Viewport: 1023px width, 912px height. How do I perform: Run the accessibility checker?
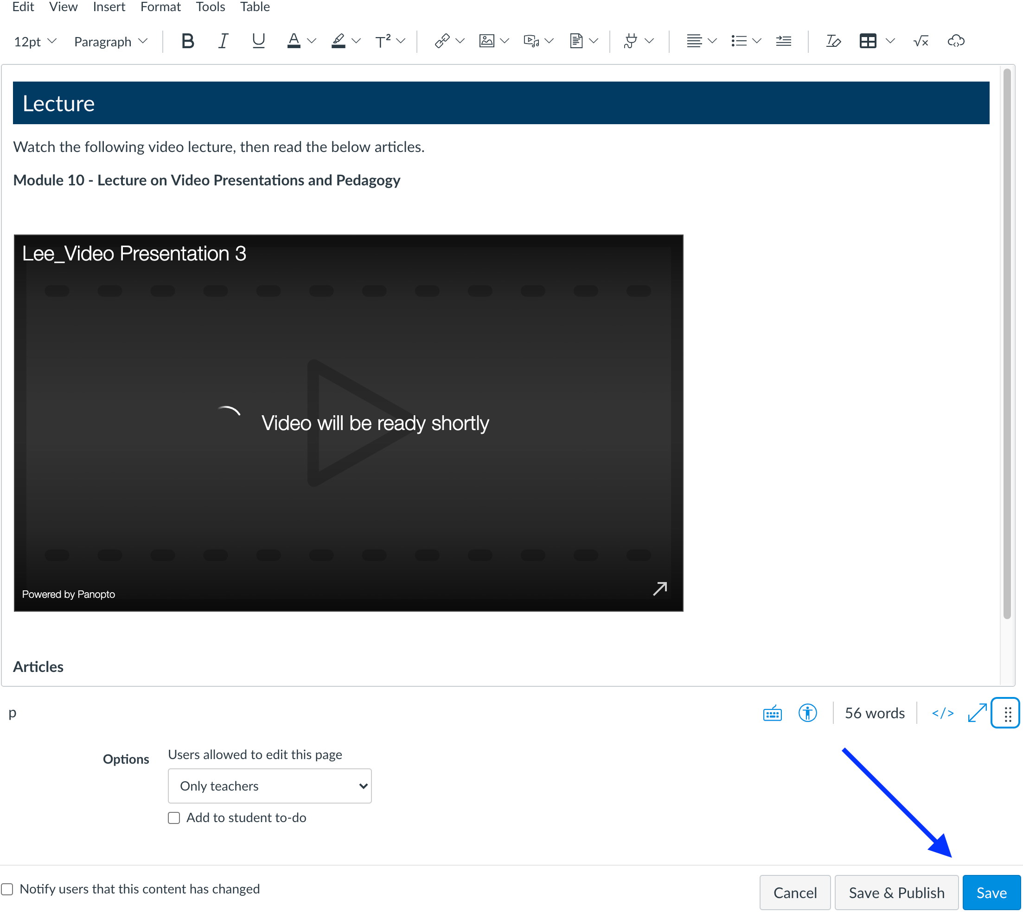807,713
